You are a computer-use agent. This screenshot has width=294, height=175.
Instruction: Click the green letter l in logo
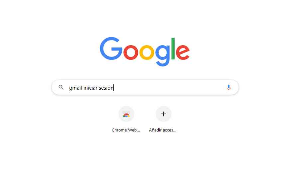tap(173, 48)
